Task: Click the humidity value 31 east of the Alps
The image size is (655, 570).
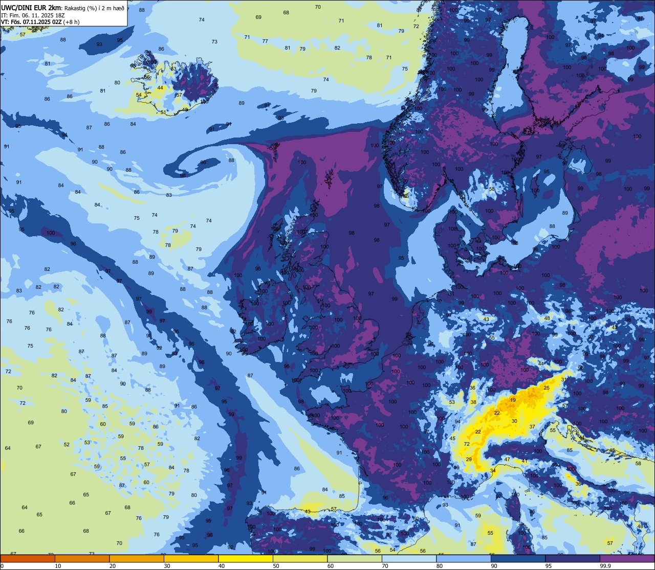Action: pos(564,379)
